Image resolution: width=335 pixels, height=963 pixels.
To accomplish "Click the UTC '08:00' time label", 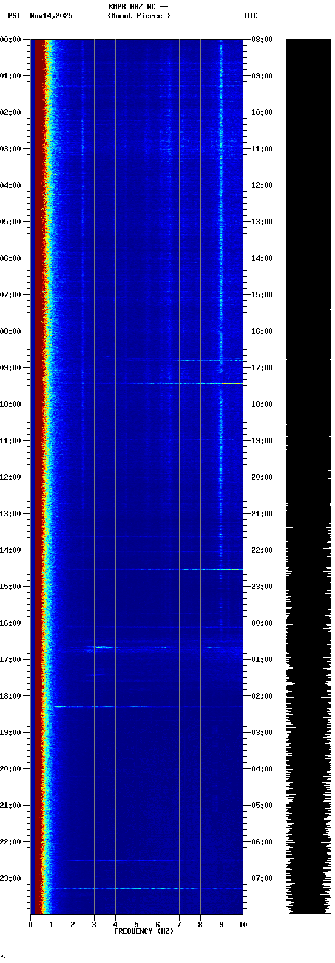I will 262,40.
